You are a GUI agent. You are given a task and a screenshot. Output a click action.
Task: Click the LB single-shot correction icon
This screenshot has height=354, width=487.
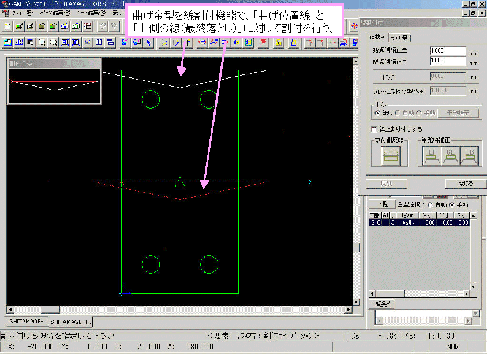click(x=470, y=156)
